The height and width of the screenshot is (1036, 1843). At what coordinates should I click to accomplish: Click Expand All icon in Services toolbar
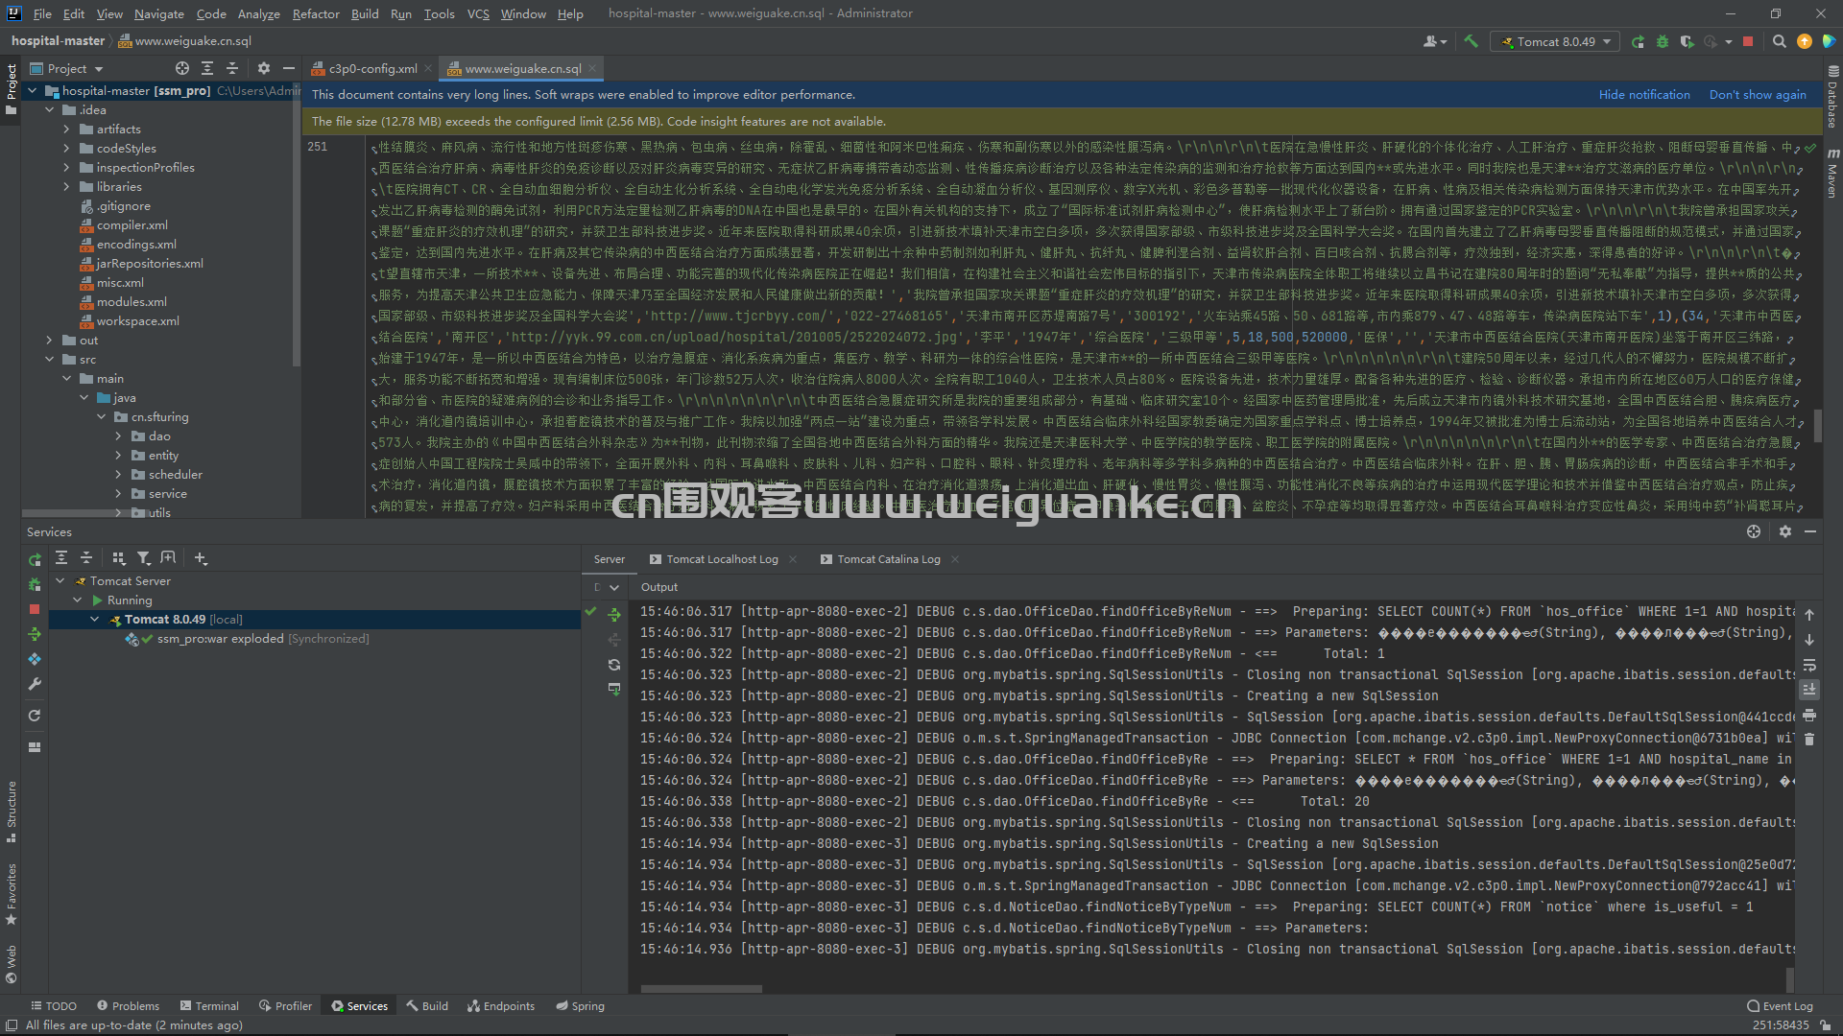point(61,557)
